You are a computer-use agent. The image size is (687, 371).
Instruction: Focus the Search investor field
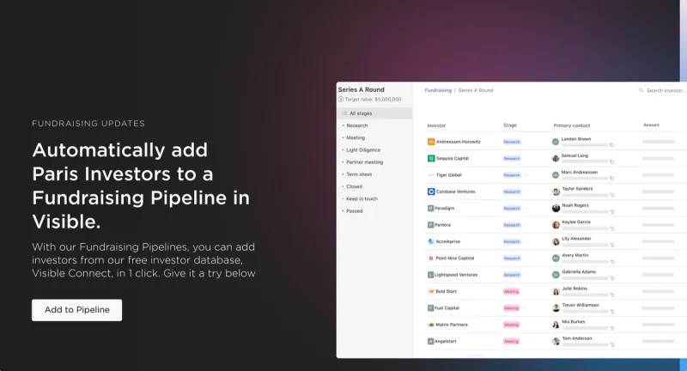point(662,90)
